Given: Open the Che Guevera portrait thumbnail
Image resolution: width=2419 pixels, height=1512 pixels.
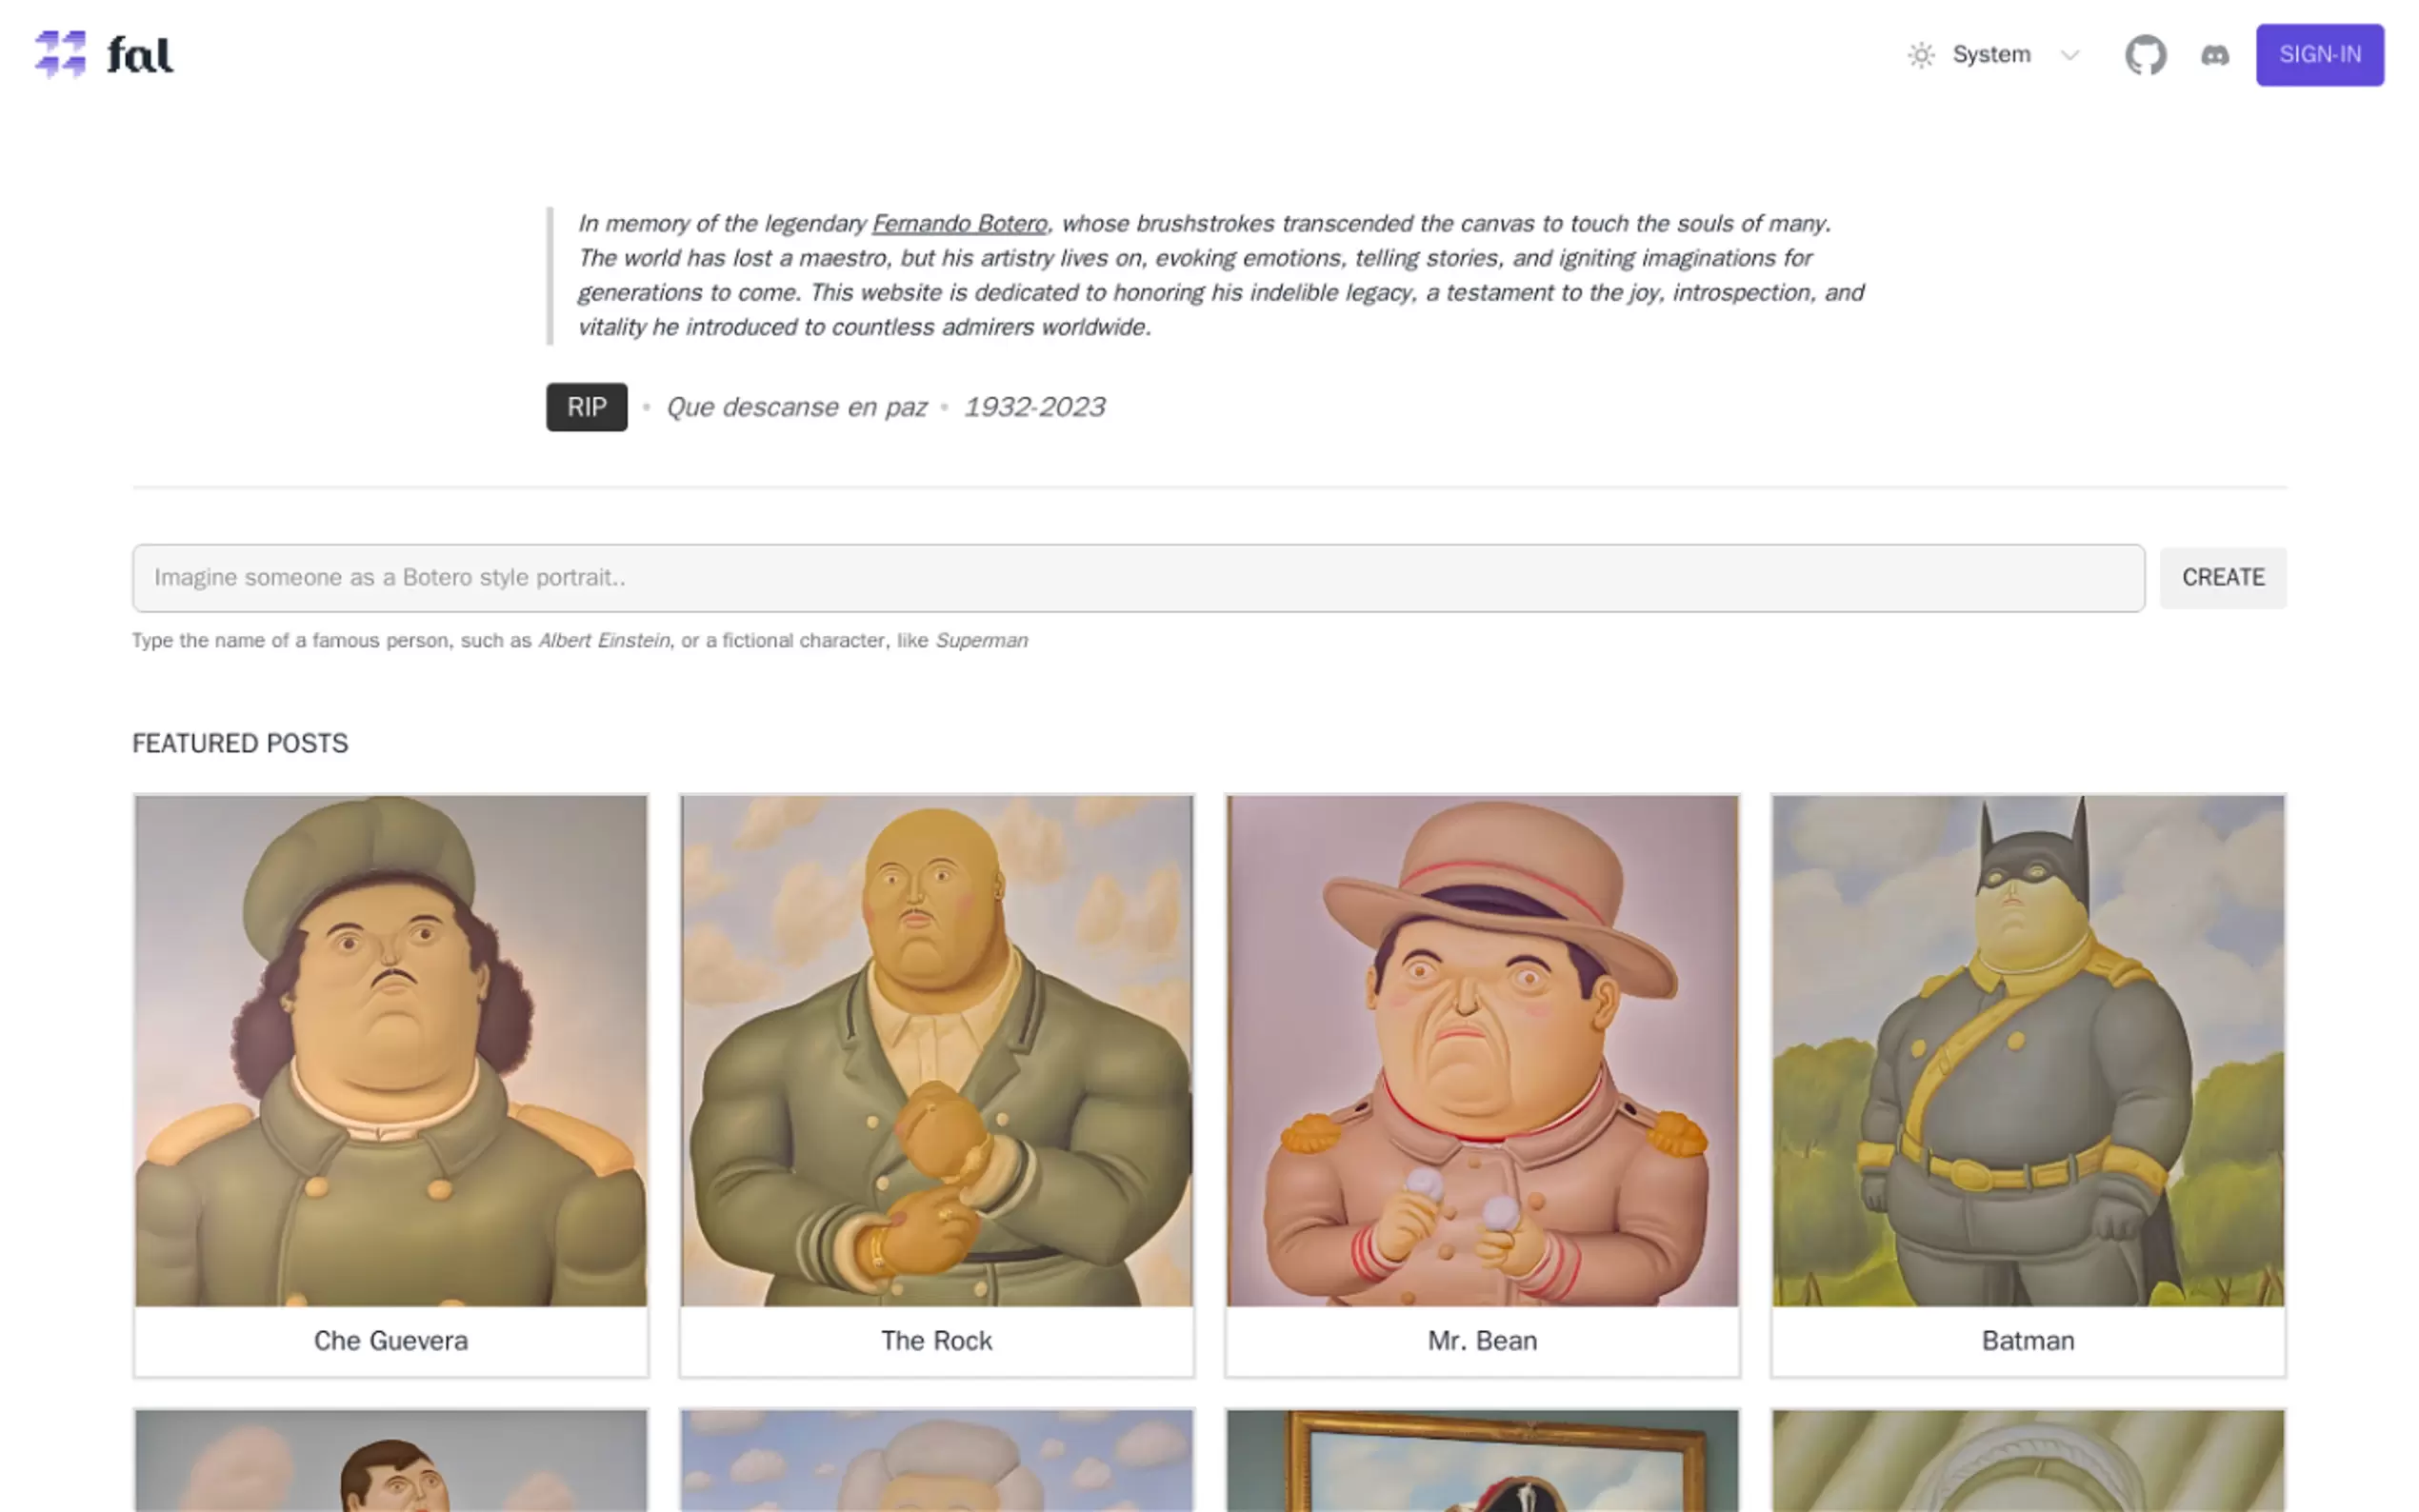Looking at the screenshot, I should (391, 1050).
